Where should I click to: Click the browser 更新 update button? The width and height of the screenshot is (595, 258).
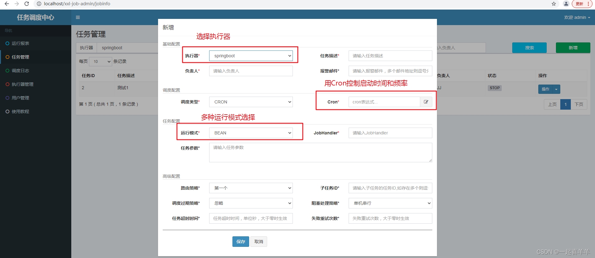pos(580,4)
